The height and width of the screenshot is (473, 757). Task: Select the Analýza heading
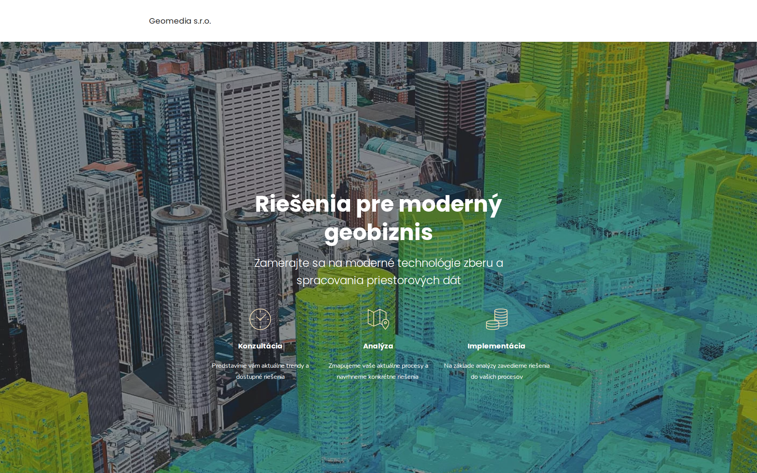(x=378, y=346)
